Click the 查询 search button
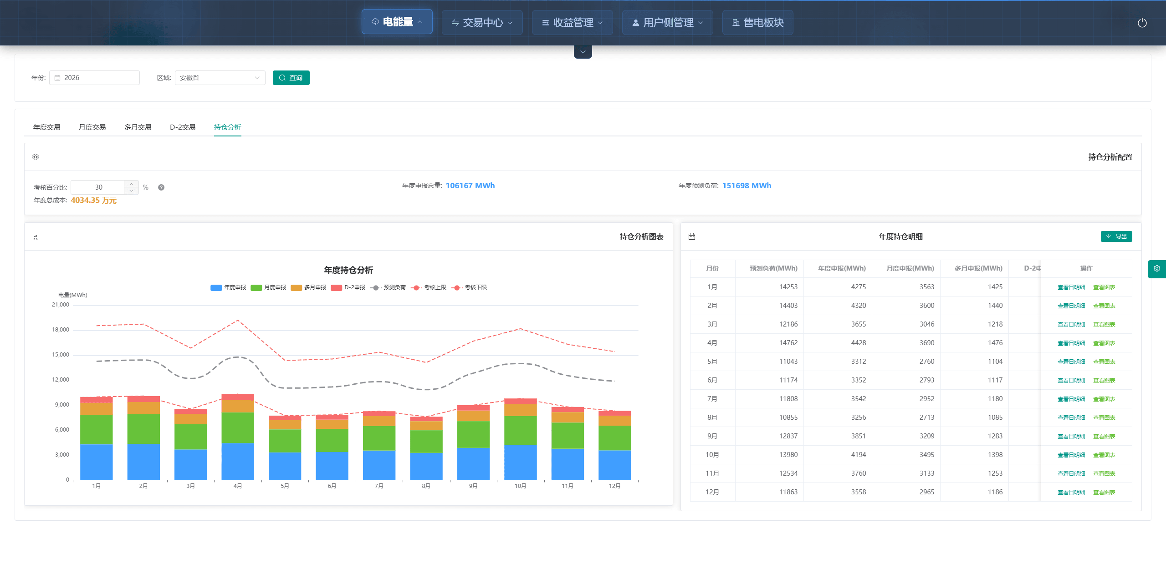1166x578 pixels. [291, 78]
